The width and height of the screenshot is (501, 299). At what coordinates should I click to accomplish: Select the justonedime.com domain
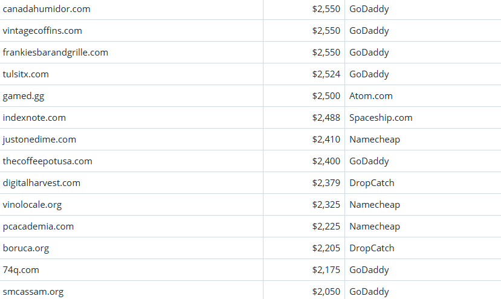(39, 140)
